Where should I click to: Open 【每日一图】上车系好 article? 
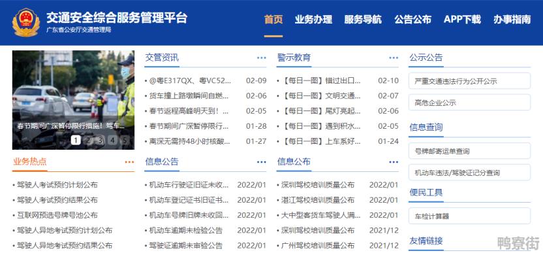pos(320,141)
